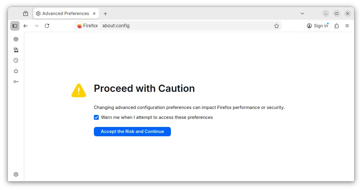Bookmark this page with star icon

point(277,26)
